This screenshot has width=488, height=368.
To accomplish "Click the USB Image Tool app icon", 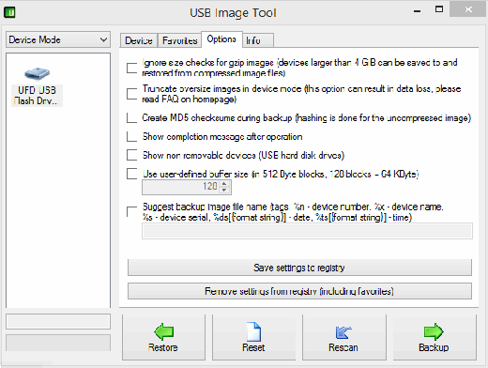I will [9, 12].
